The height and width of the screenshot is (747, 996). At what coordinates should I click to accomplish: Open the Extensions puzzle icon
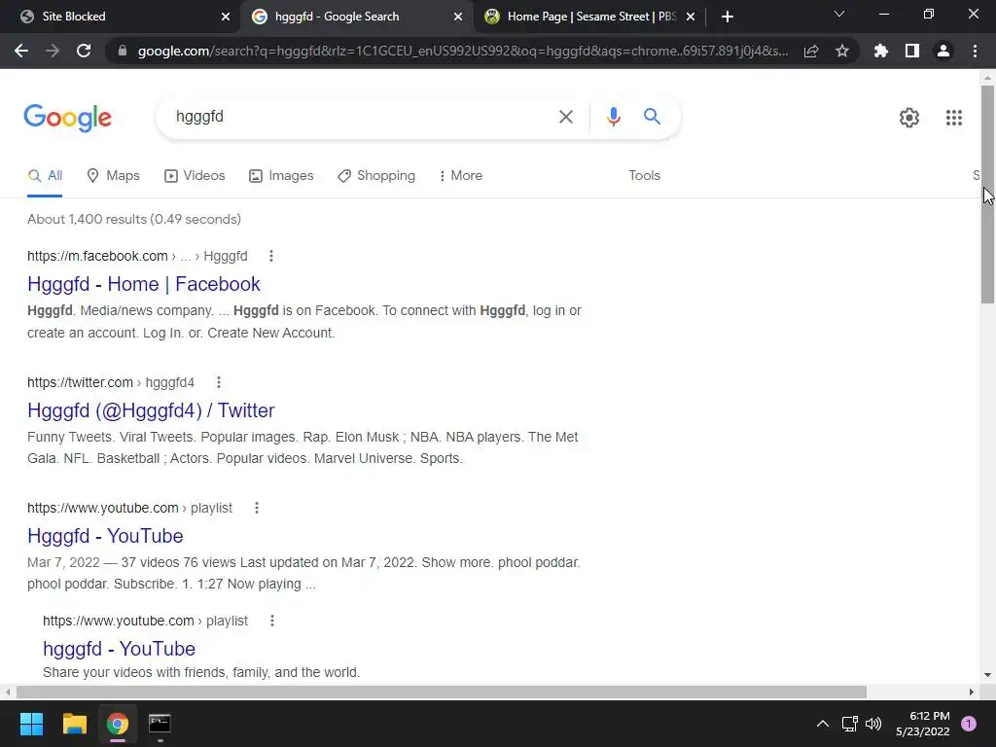point(881,51)
